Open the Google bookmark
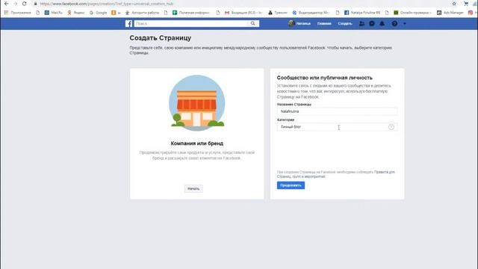This screenshot has width=478, height=269. click(98, 13)
